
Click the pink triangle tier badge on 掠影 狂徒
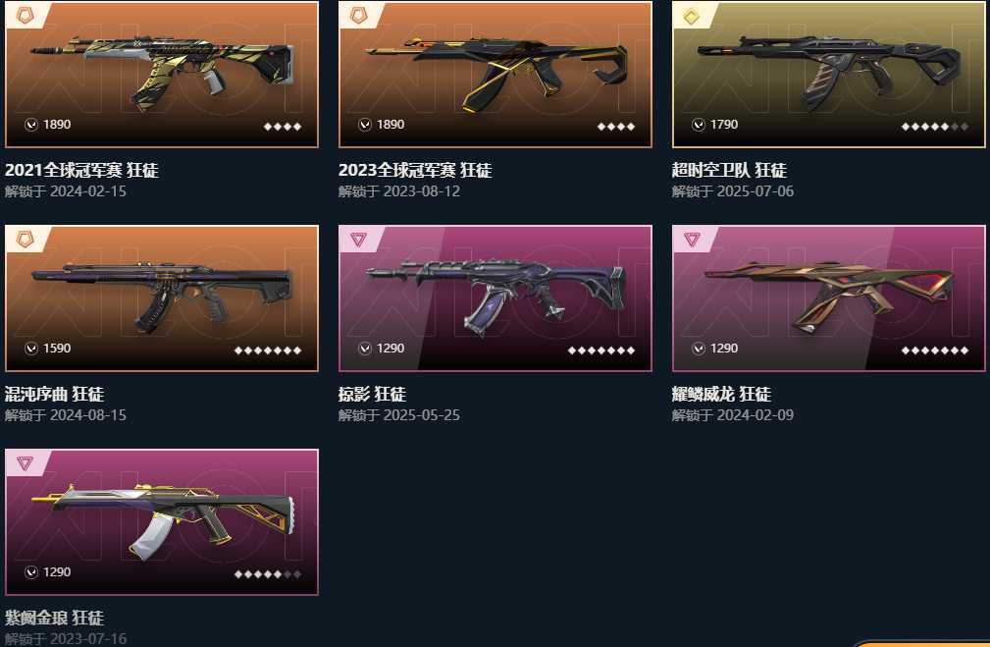point(358,240)
